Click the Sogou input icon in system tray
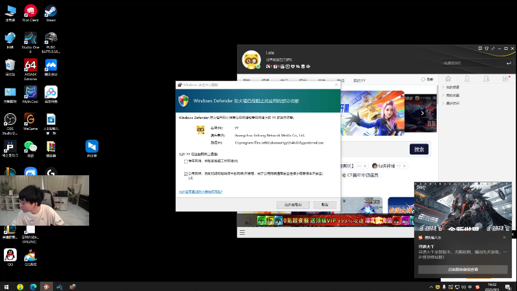This screenshot has height=291, width=517. pos(477,287)
